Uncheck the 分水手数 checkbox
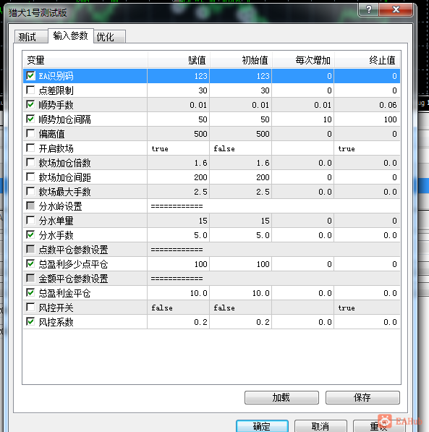 [30, 234]
